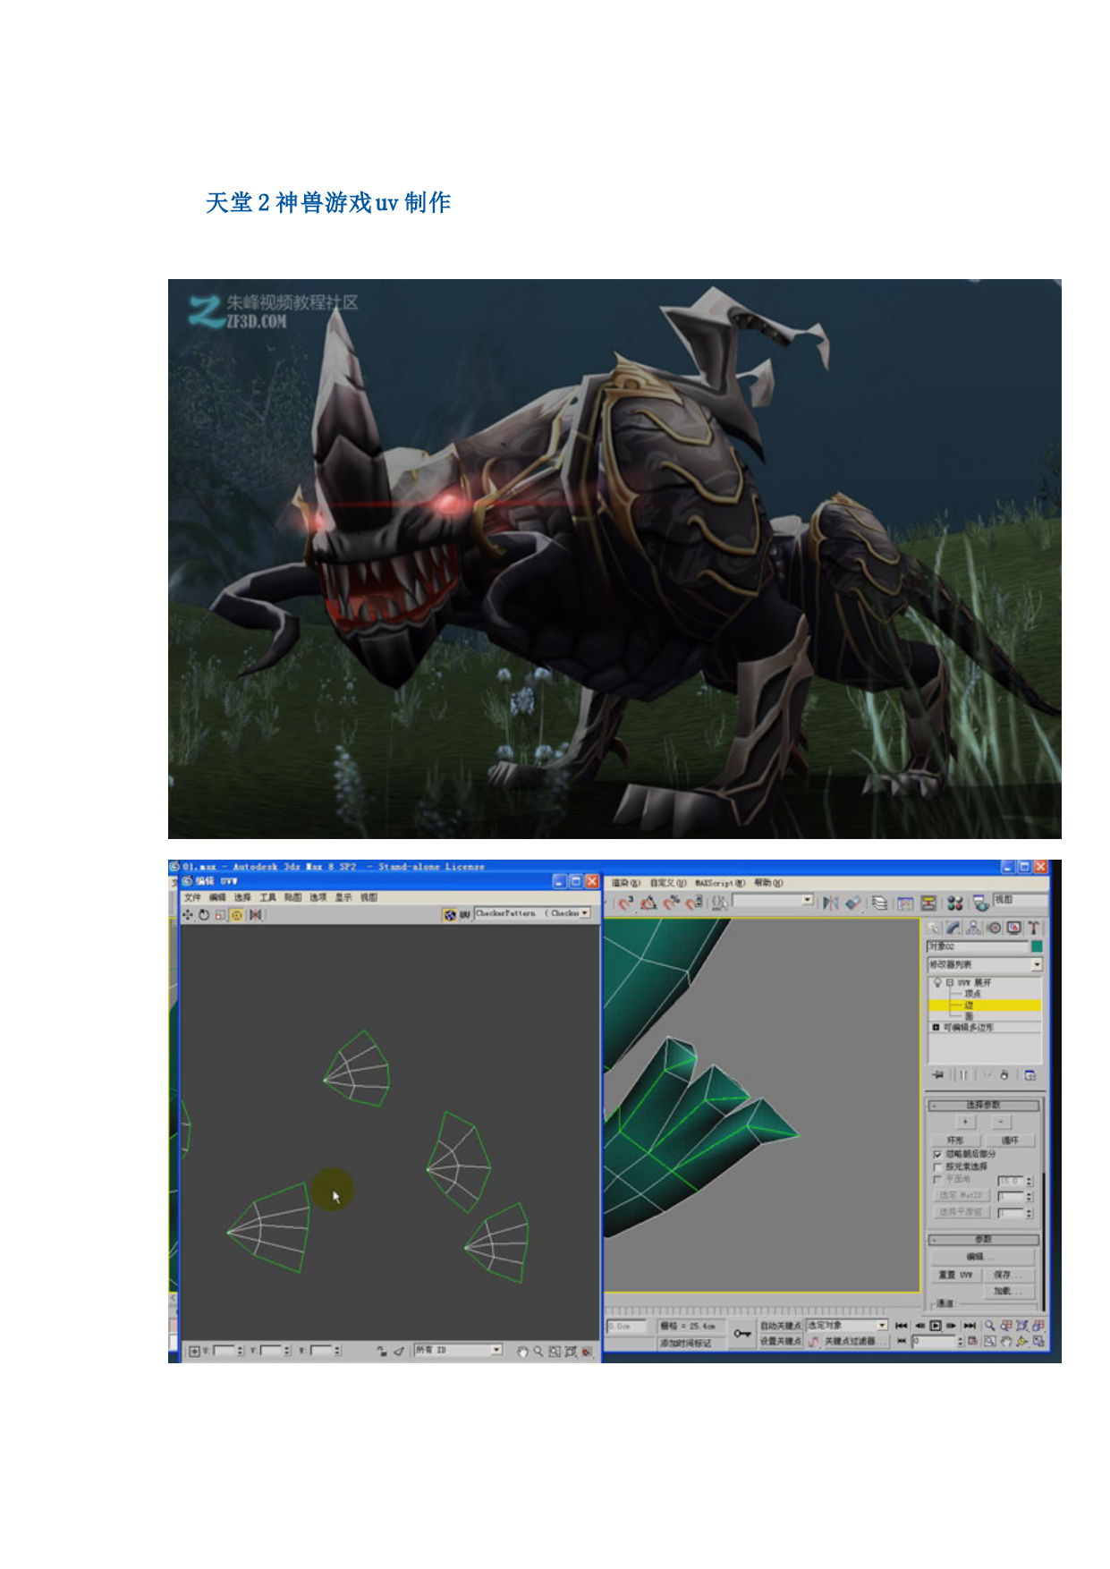This screenshot has width=1110, height=1569.
Task: Open the key filter selection dropdown
Action: pyautogui.click(x=846, y=1325)
